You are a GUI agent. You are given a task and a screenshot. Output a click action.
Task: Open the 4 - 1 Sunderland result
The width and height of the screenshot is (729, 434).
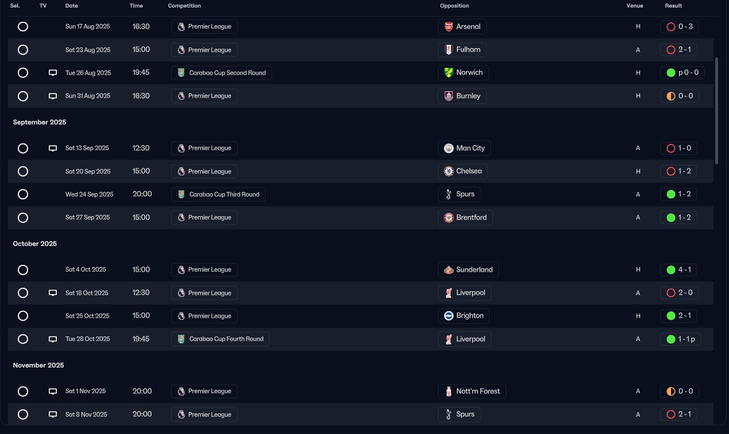(x=679, y=269)
